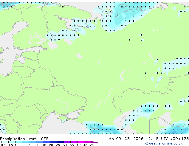Screen dimensions: 189x146
Task: Click the 'GFS' model label
Action: 45,139
